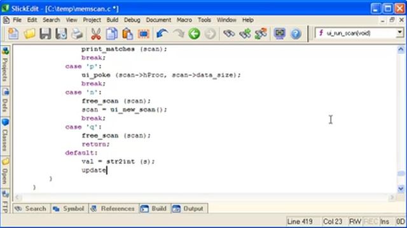Open the File menu
Image resolution: width=407 pixels, height=228 pixels.
pyautogui.click(x=17, y=20)
